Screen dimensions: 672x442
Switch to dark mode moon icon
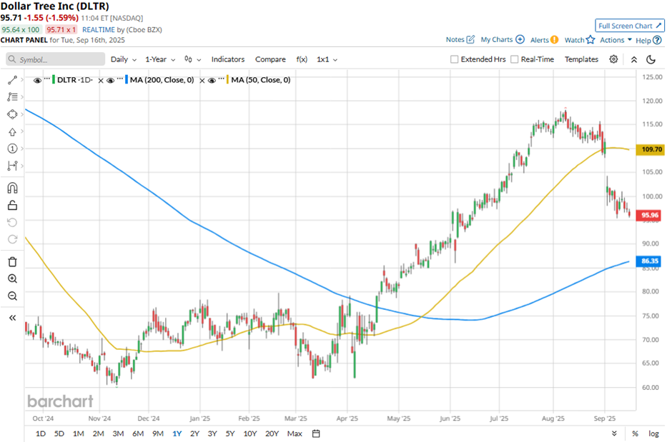click(651, 59)
